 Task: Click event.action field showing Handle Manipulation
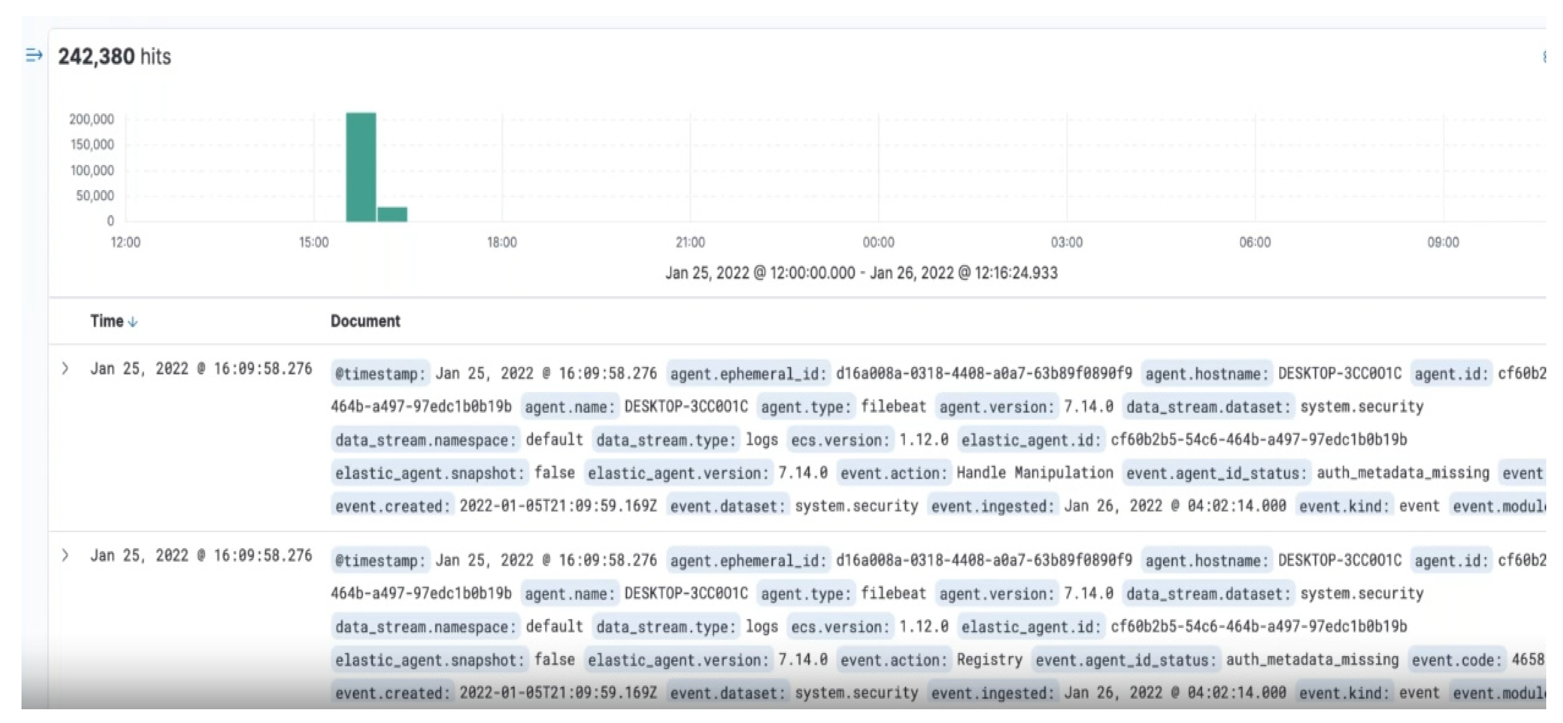point(893,473)
